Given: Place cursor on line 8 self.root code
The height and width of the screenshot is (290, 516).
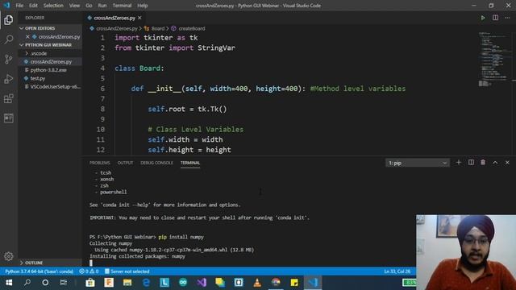Looking at the screenshot, I should click(x=187, y=110).
